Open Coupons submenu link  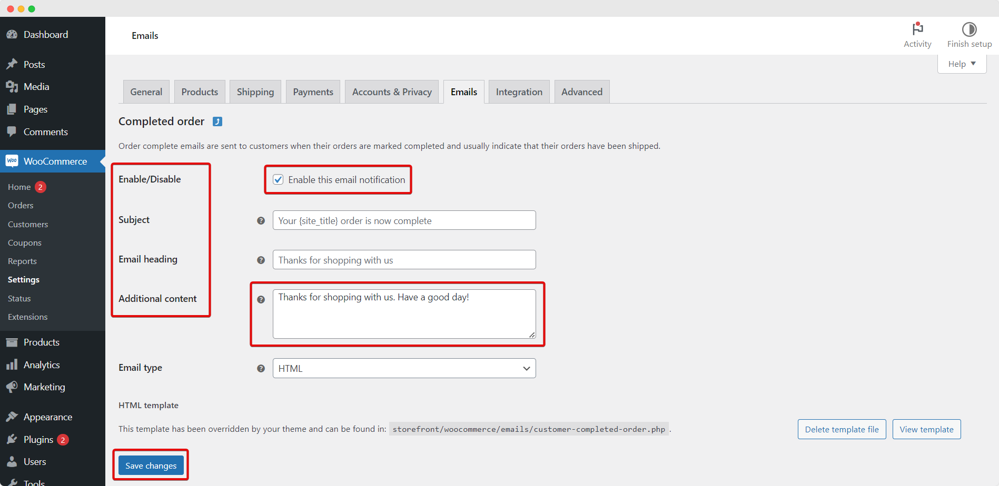tap(25, 242)
